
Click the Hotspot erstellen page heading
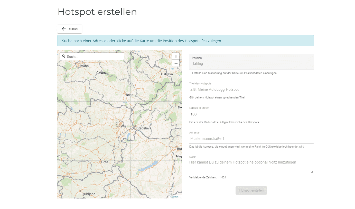tap(97, 12)
